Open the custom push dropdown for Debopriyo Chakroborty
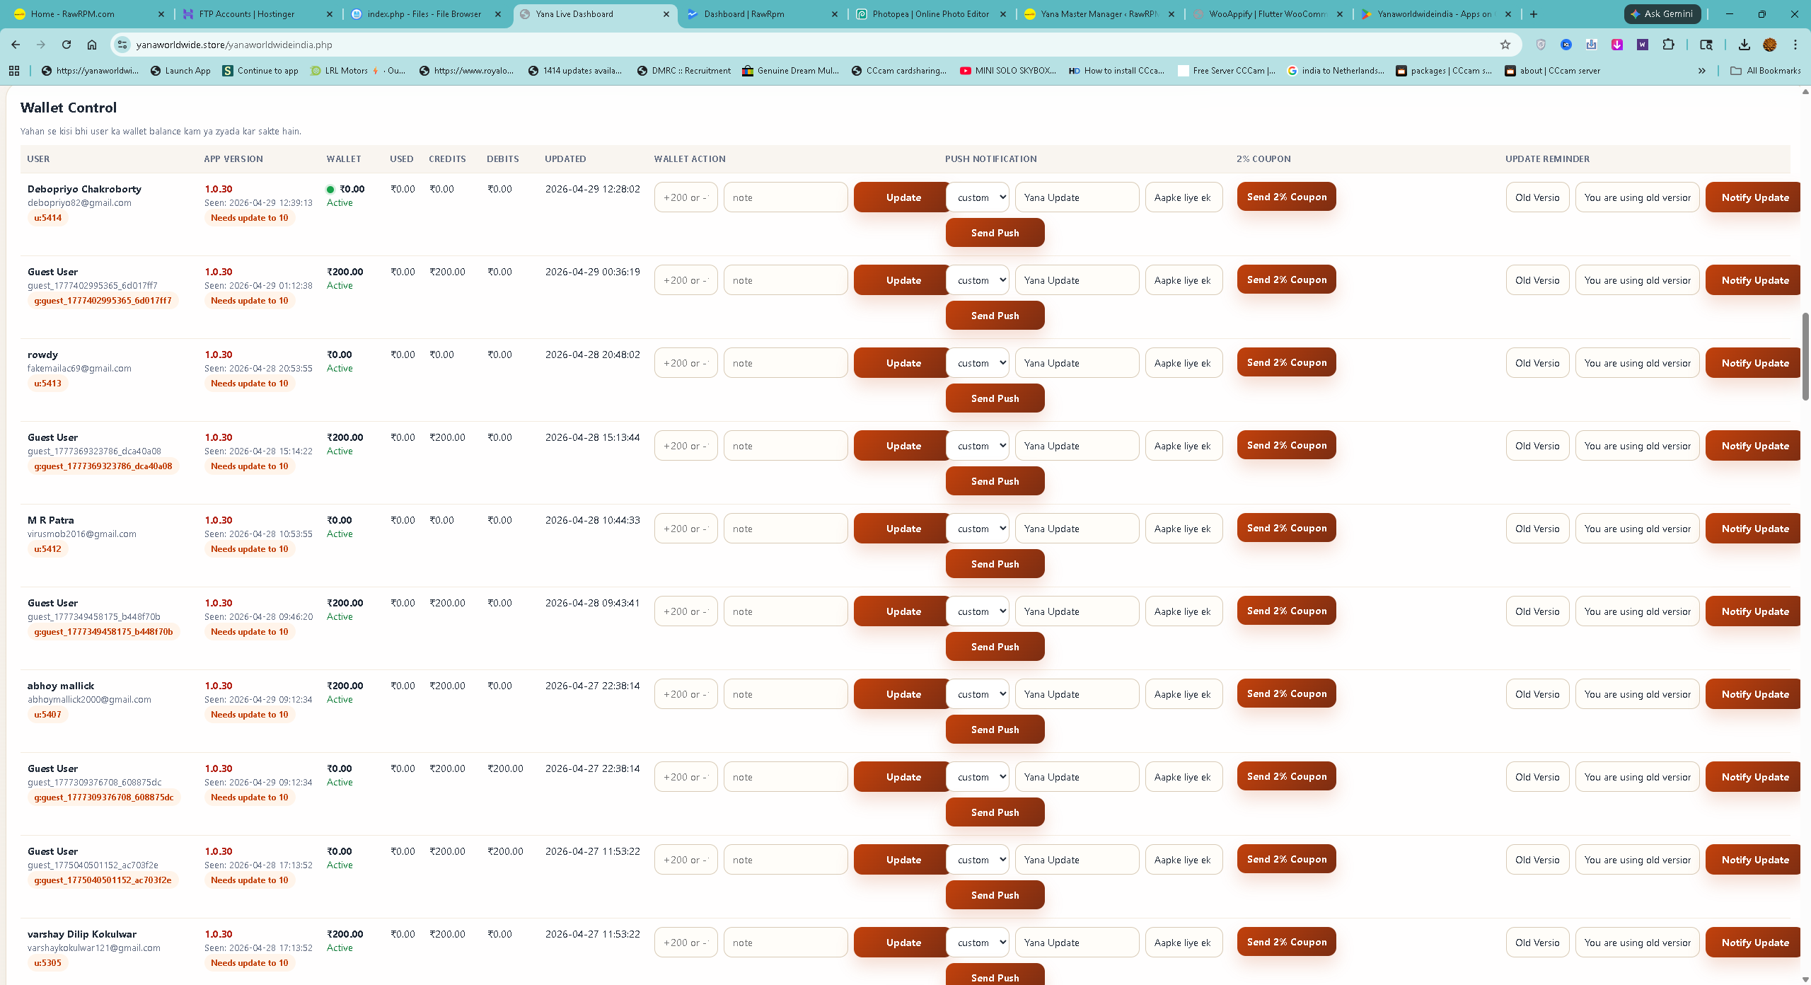The width and height of the screenshot is (1811, 985). 977,197
